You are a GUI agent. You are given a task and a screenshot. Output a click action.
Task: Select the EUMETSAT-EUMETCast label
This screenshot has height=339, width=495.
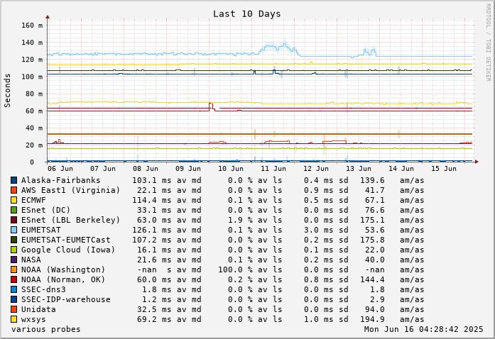click(x=65, y=240)
